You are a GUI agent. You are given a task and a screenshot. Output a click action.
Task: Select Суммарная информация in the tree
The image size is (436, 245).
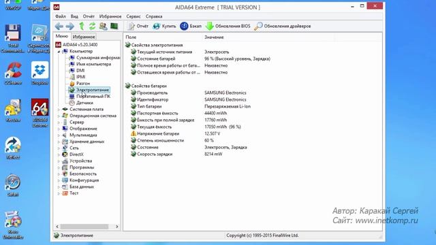coord(98,57)
